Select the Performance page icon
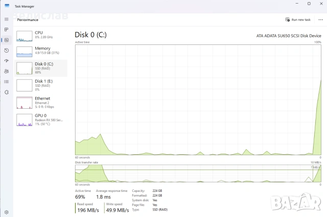The image size is (327, 217). 7,40
